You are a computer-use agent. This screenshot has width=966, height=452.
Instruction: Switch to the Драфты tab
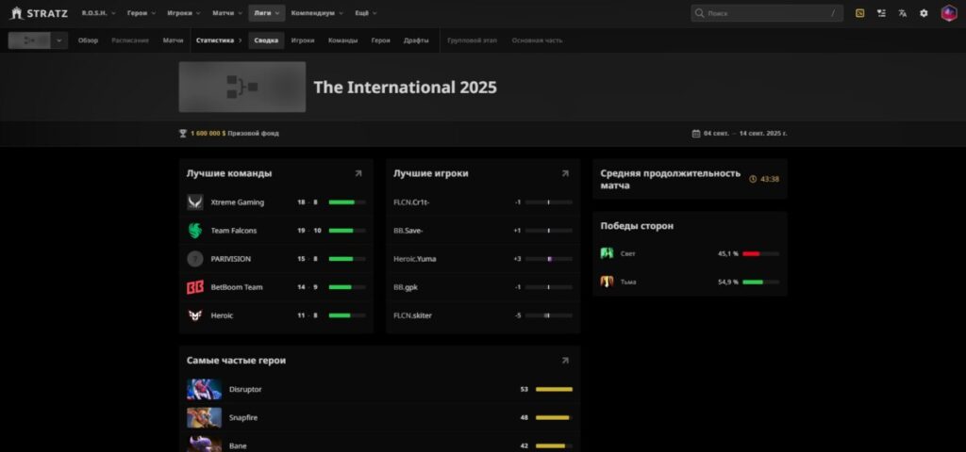click(x=416, y=40)
